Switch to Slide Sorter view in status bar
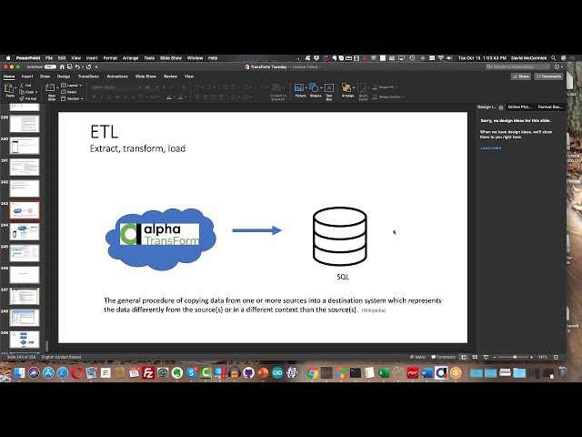 [475, 357]
